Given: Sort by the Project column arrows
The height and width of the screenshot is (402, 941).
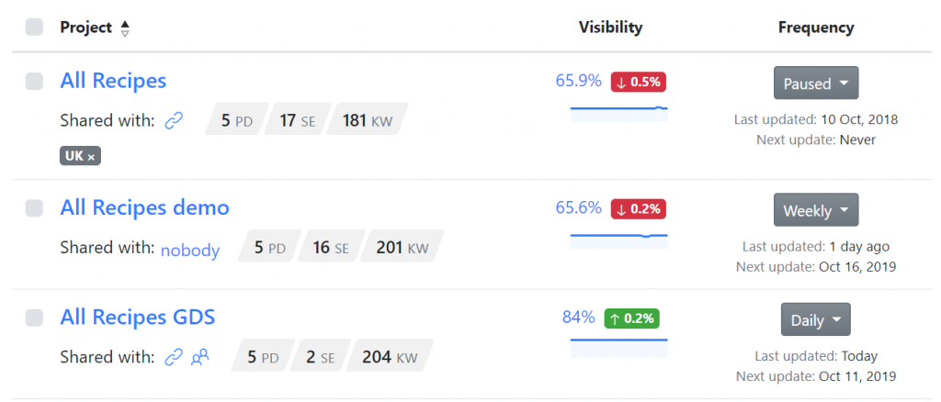Looking at the screenshot, I should [125, 28].
